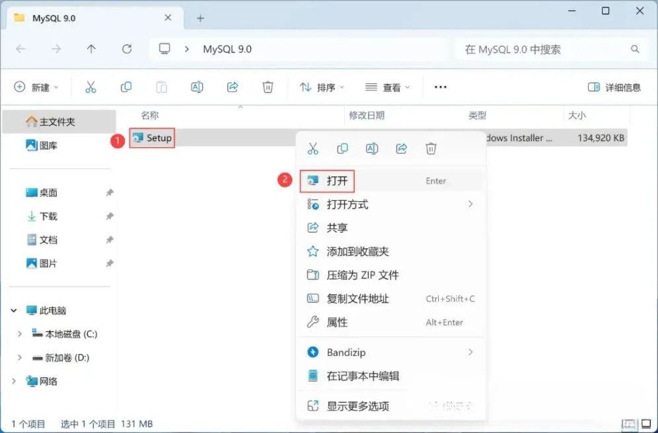Choose 复制文件地址 in the context menu
This screenshot has width=658, height=433.
point(391,299)
